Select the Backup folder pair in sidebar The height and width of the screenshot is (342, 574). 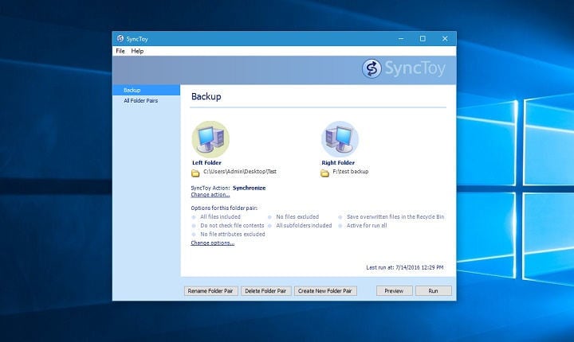click(x=146, y=90)
